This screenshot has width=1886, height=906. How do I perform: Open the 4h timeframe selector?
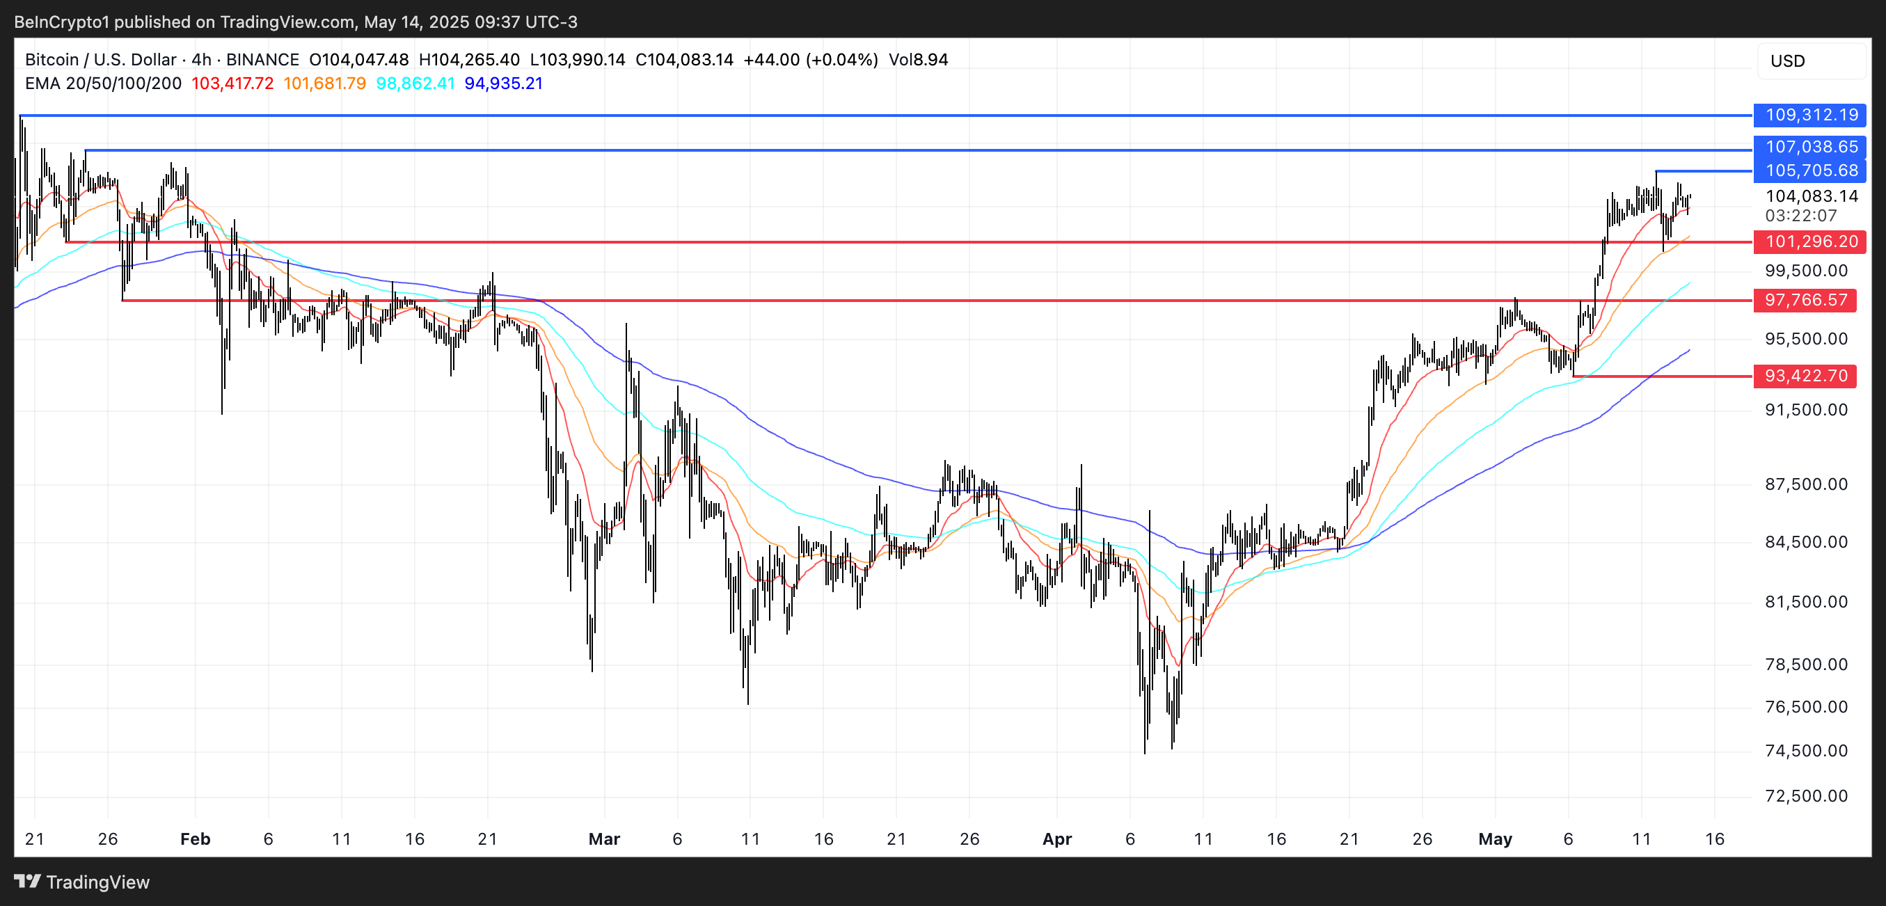click(199, 59)
